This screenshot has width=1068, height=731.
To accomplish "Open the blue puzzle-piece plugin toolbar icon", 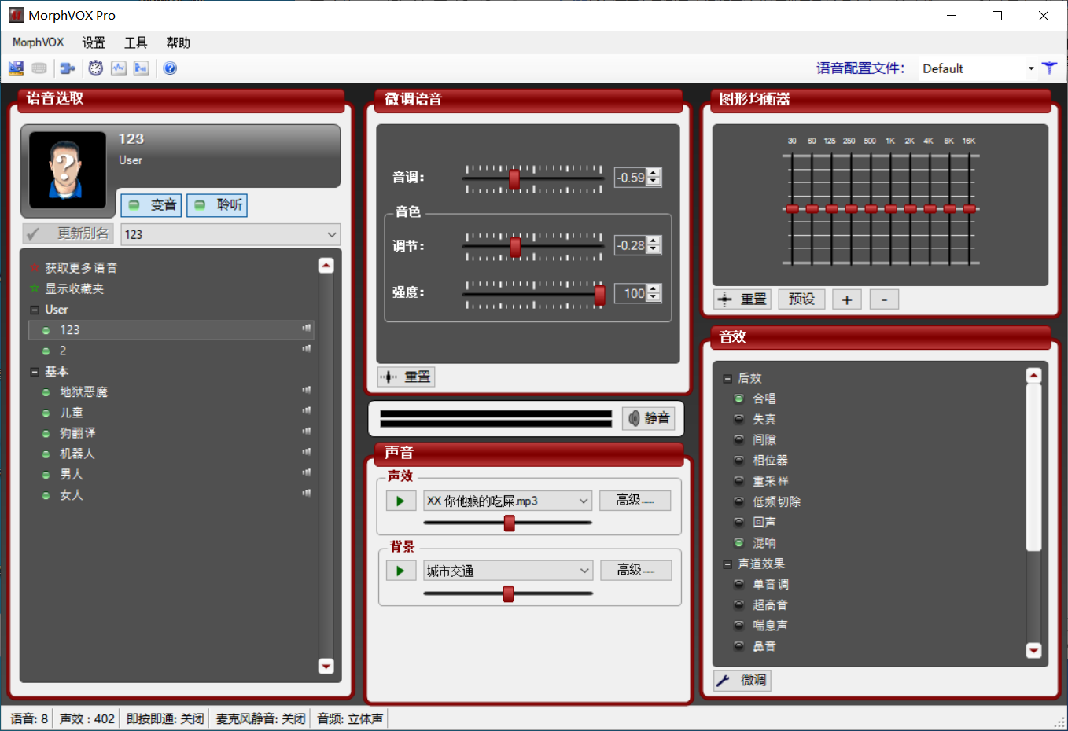I will [x=68, y=68].
